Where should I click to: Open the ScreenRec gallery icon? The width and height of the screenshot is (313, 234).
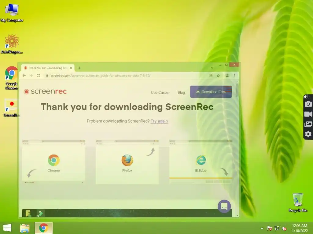[x=308, y=124]
